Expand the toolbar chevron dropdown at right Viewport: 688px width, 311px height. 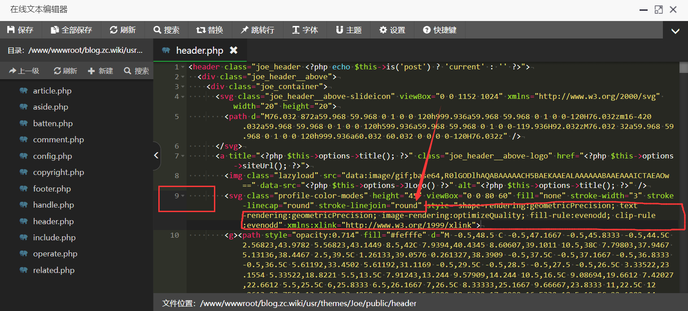click(675, 31)
